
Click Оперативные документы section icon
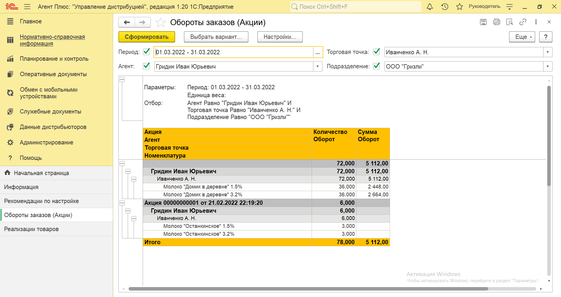pos(10,74)
